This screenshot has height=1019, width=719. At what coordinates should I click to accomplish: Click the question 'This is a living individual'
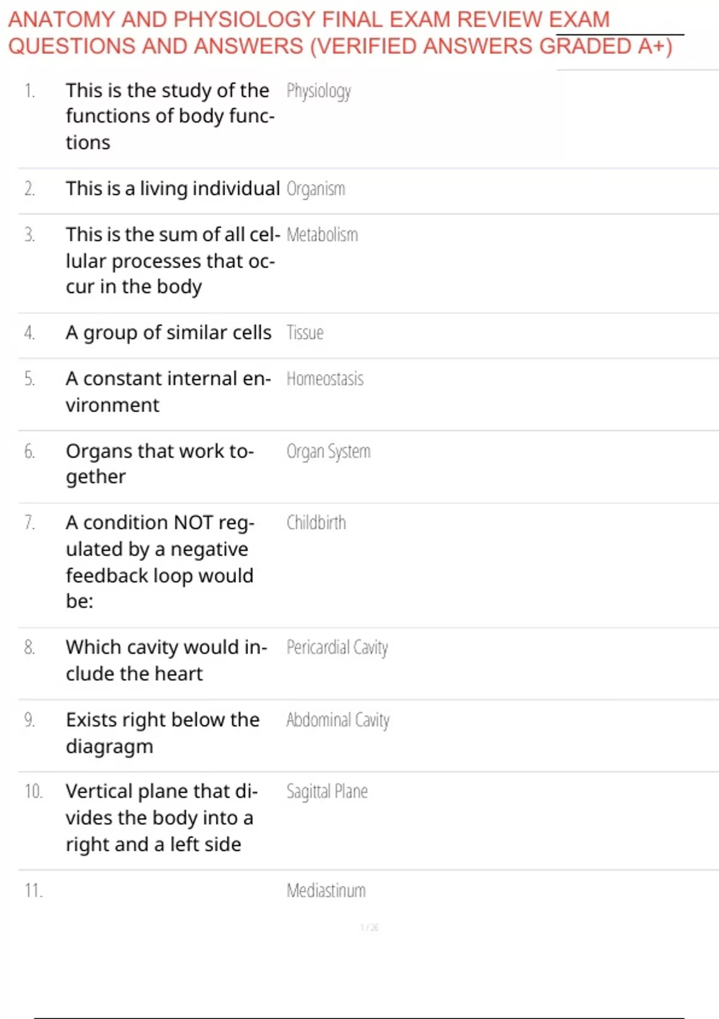(173, 189)
